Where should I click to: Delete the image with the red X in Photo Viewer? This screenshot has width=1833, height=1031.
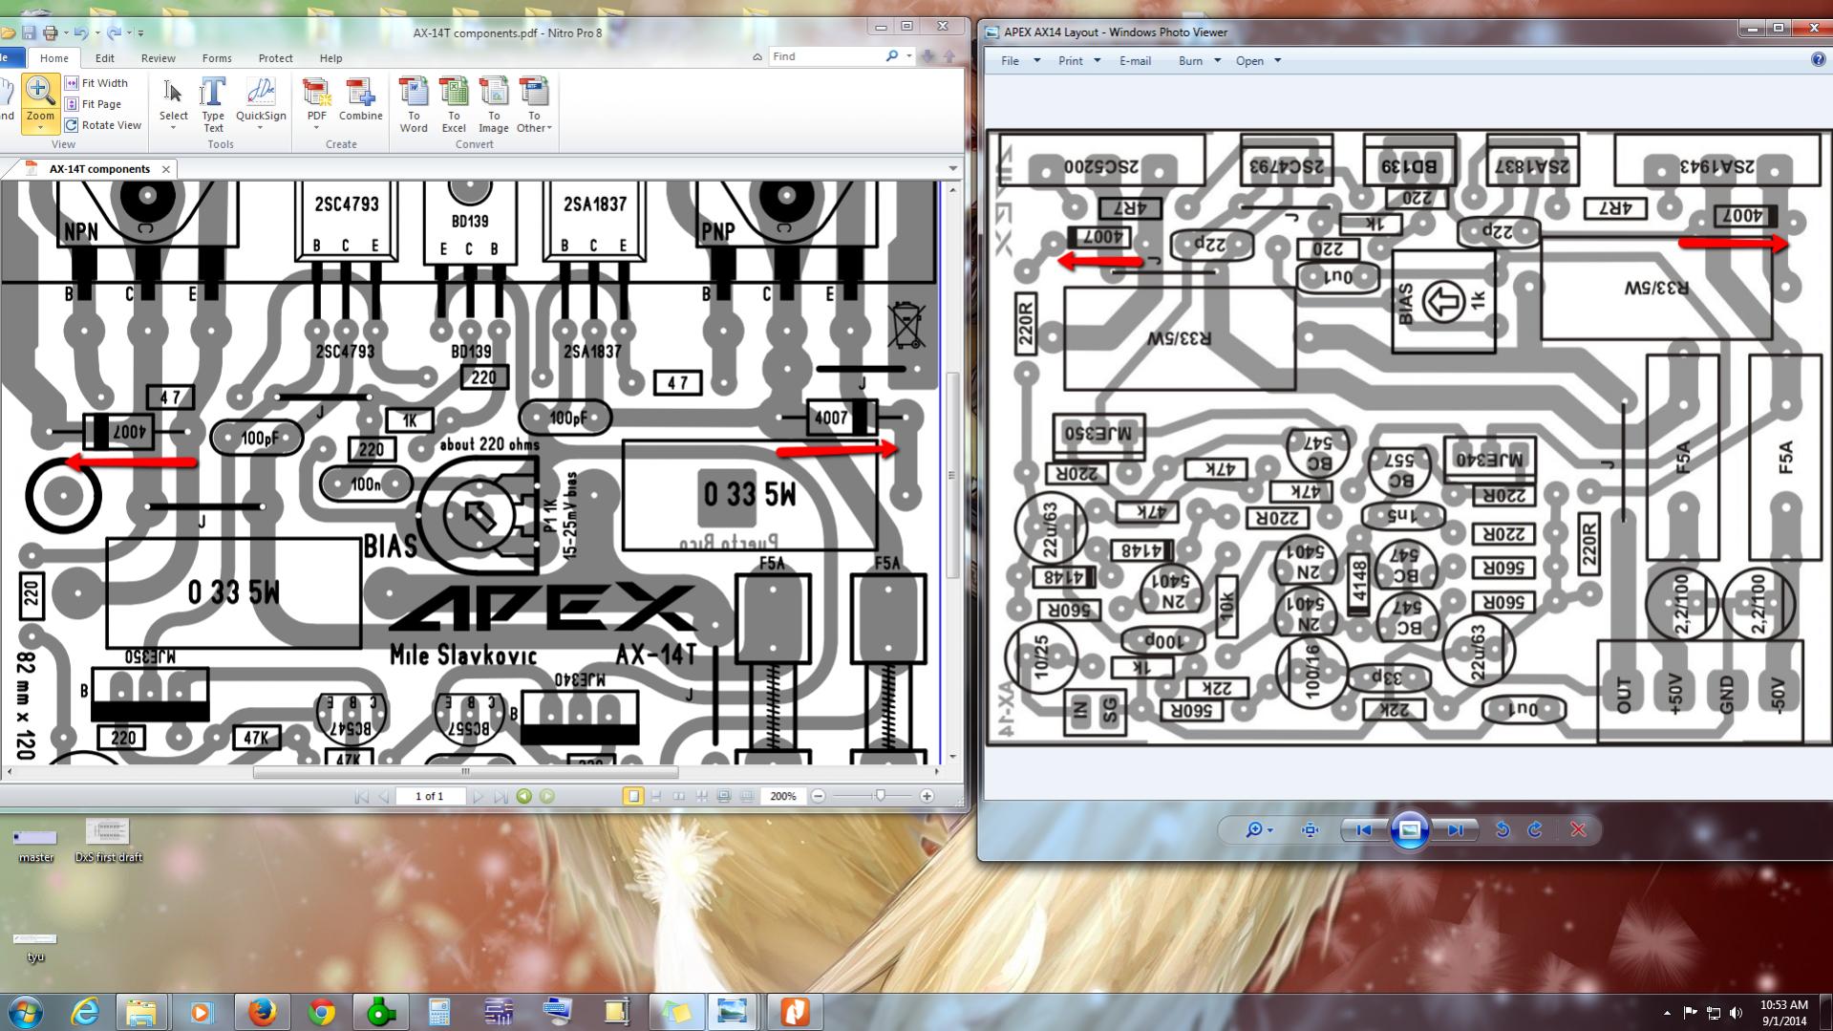pos(1578,829)
